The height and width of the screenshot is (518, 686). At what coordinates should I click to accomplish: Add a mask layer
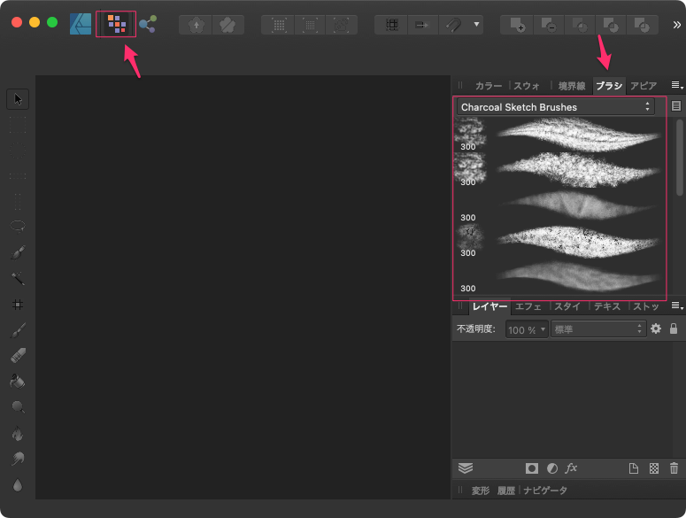(x=532, y=468)
